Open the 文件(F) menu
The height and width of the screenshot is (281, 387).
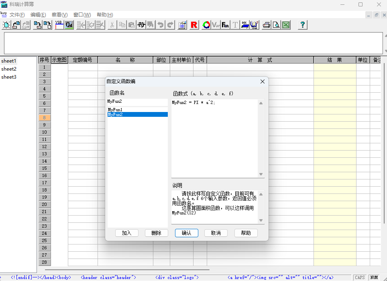coord(17,15)
